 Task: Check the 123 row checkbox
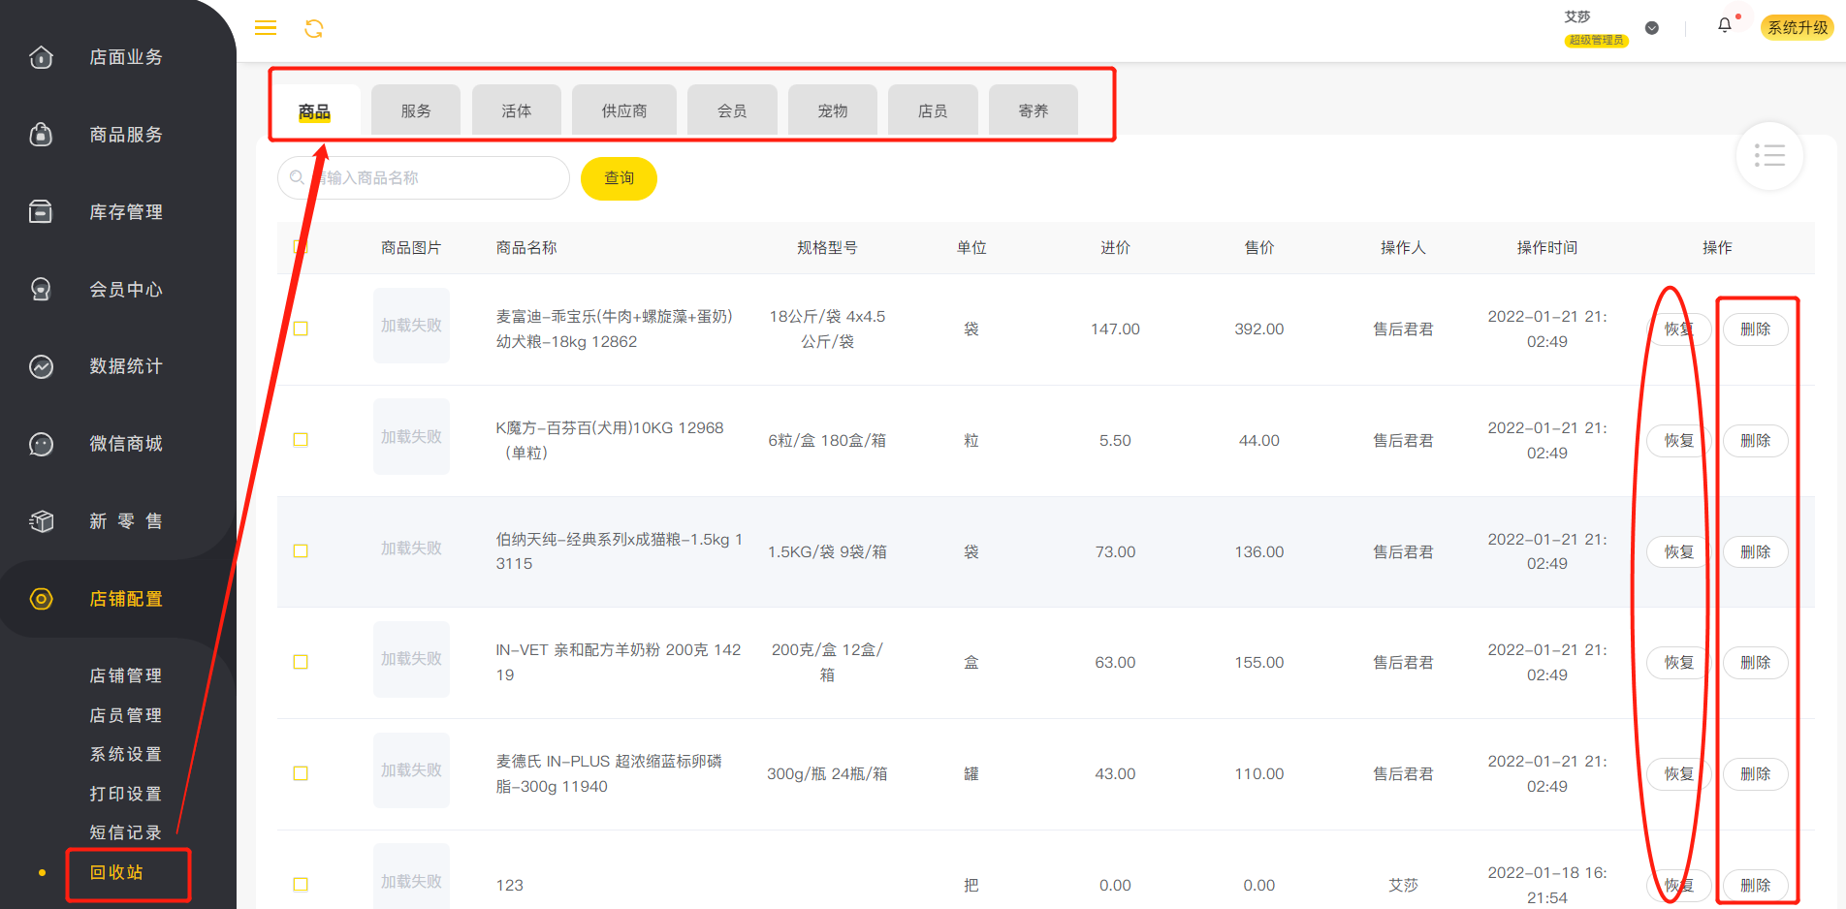coord(301,885)
